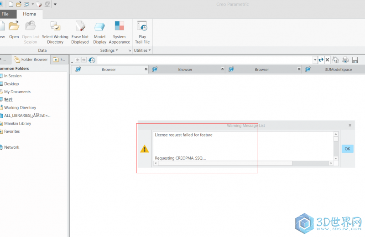Image resolution: width=365 pixels, height=237 pixels.
Task: Choose Select Working Directory icon
Action: pos(55,26)
